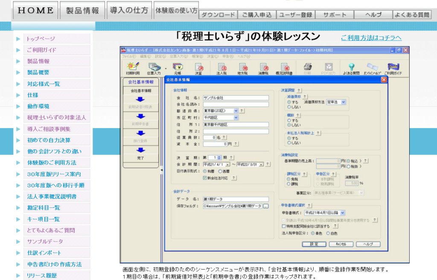Close the 会社基本情報 dialog
The height and width of the screenshot is (280, 437).
click(384, 80)
